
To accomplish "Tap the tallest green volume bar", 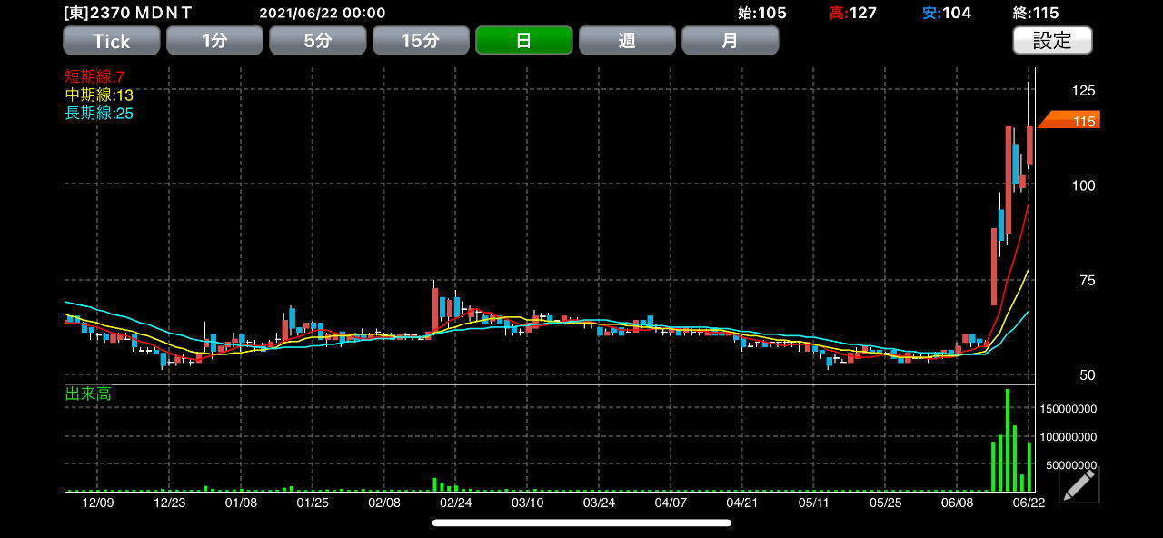I will 1008,440.
